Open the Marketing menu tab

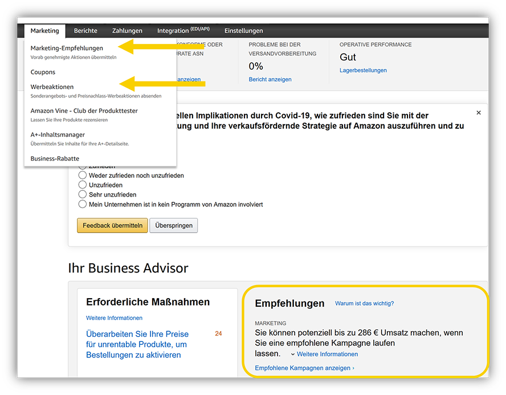point(44,31)
